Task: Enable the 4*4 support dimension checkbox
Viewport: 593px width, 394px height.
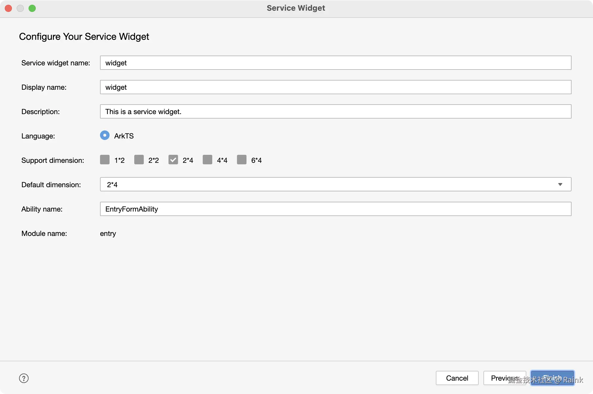Action: point(207,160)
